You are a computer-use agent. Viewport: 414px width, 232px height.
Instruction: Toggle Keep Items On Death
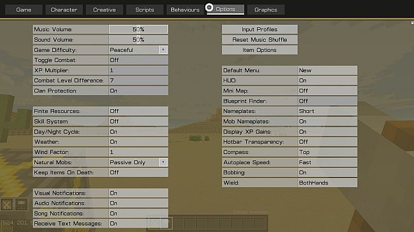(x=138, y=172)
